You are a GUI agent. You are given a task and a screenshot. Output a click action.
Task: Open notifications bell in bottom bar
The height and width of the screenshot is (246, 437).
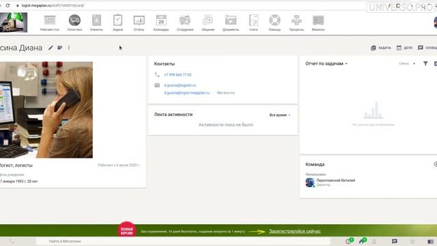point(374,241)
